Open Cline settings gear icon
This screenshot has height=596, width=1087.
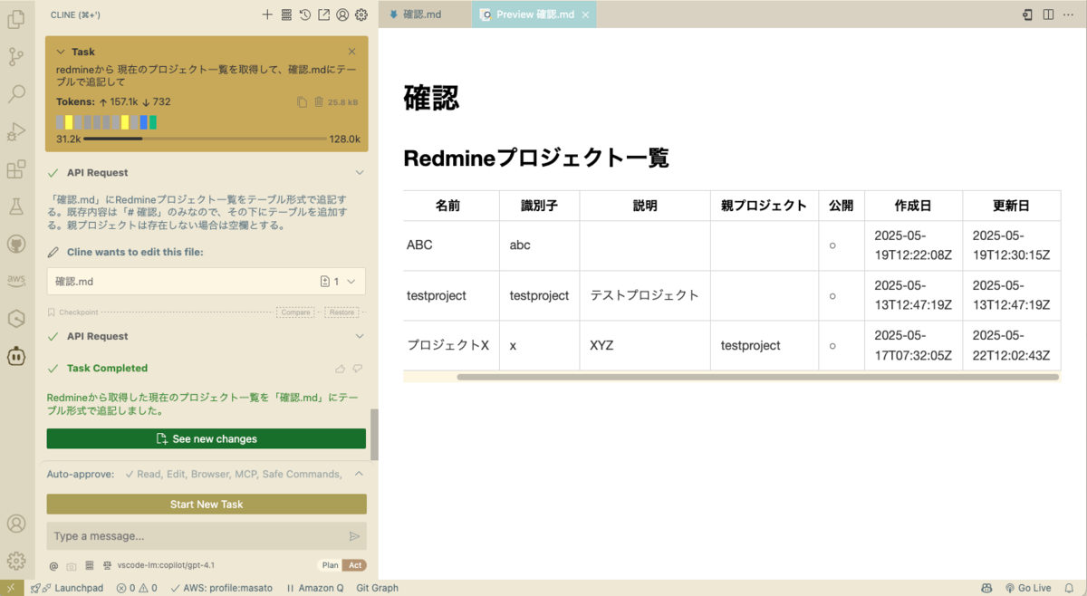click(361, 14)
